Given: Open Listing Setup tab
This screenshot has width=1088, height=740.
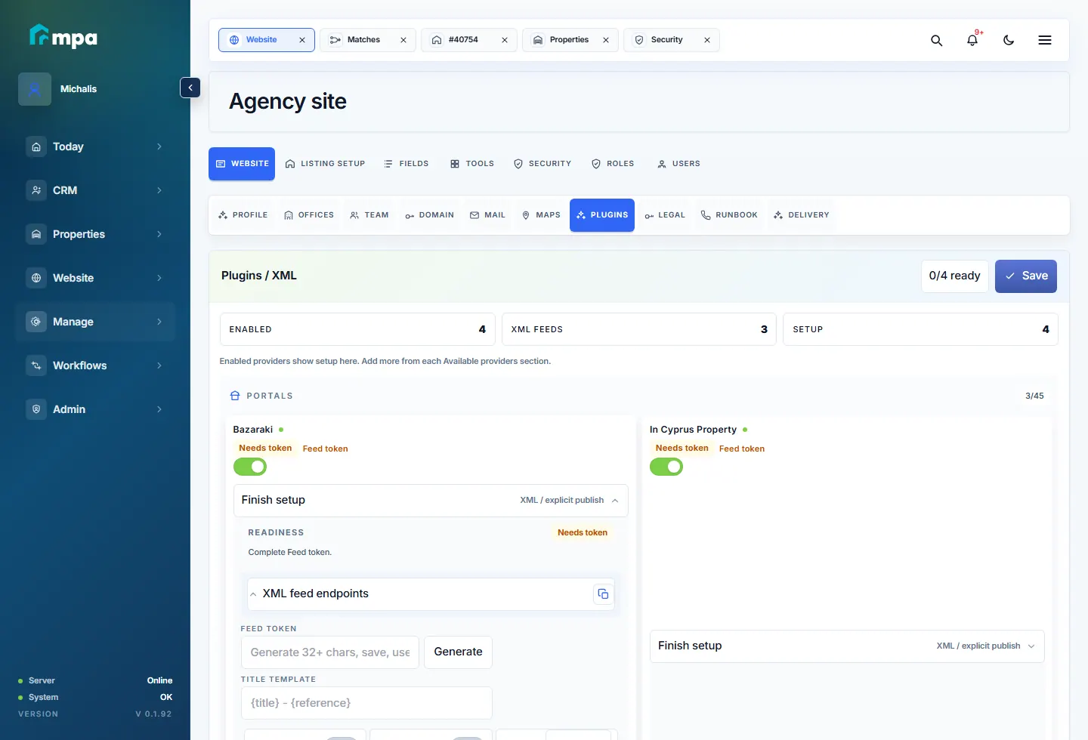Looking at the screenshot, I should (x=325, y=164).
